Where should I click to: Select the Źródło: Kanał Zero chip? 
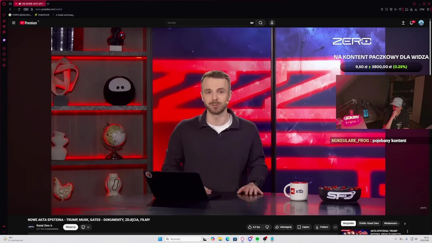tap(369, 223)
